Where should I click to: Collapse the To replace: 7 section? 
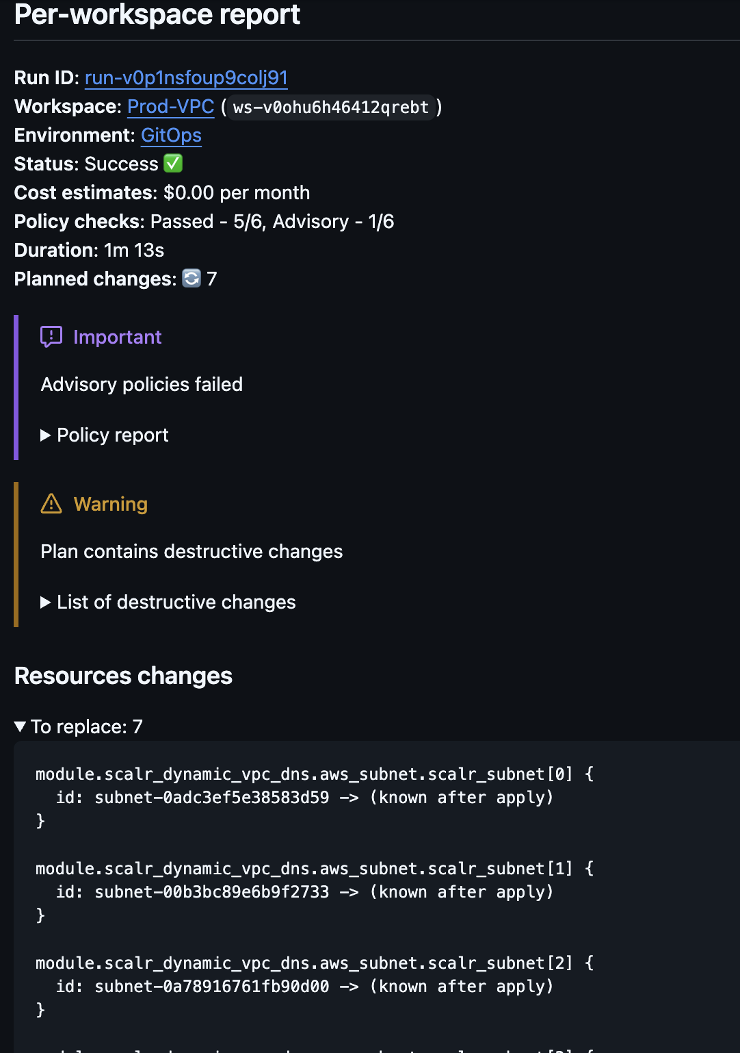pos(79,727)
